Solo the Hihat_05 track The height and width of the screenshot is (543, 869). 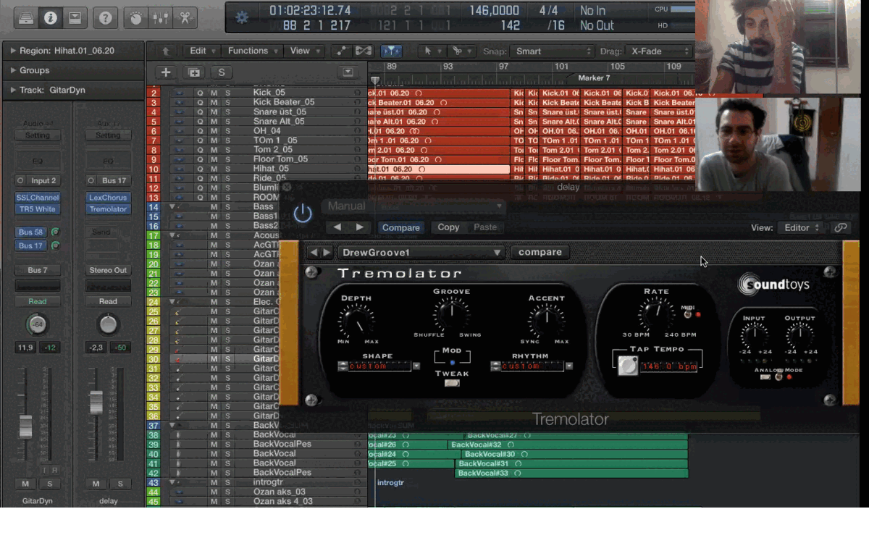pyautogui.click(x=227, y=169)
